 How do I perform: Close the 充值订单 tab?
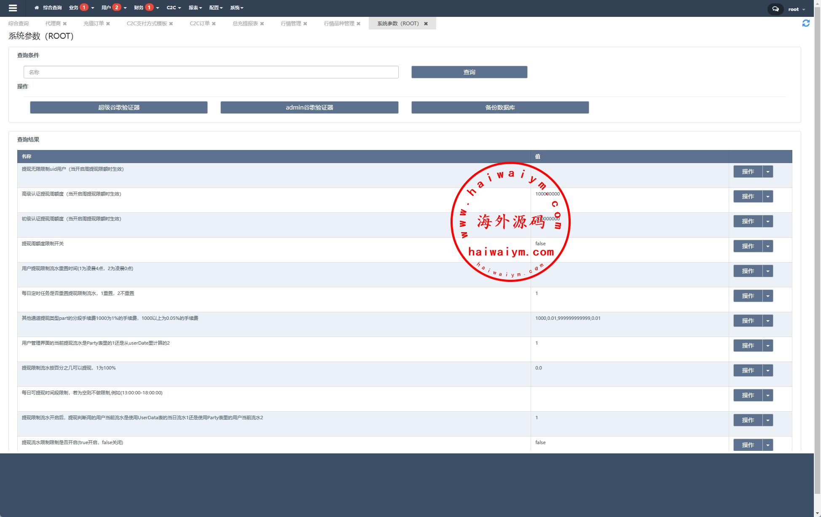click(x=108, y=24)
